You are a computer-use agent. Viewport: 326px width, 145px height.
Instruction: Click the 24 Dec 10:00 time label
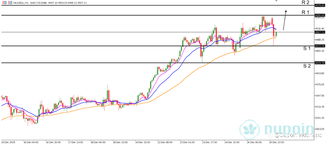coord(232,143)
